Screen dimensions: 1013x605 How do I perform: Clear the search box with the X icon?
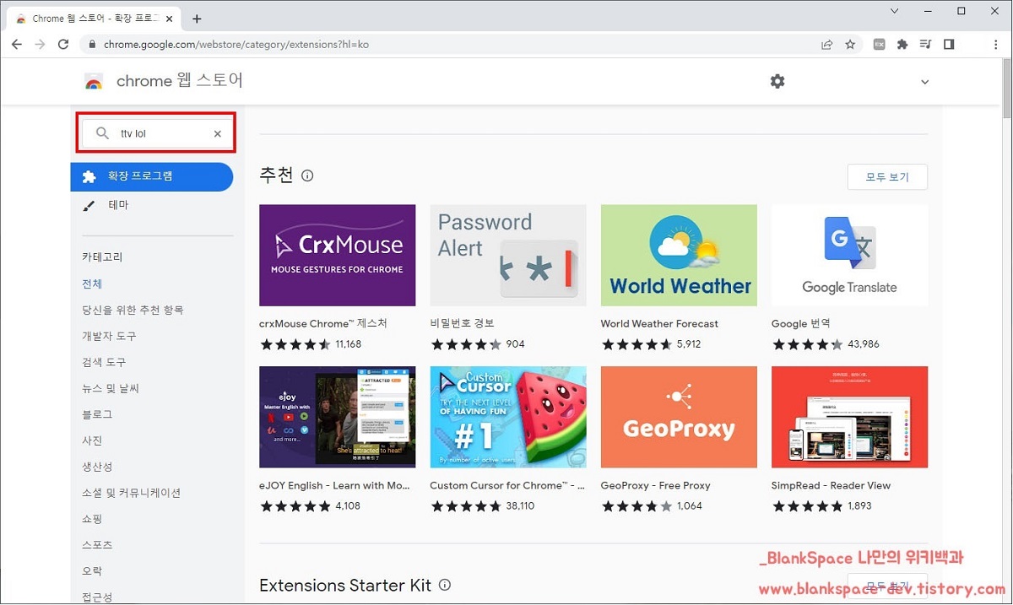(x=217, y=133)
